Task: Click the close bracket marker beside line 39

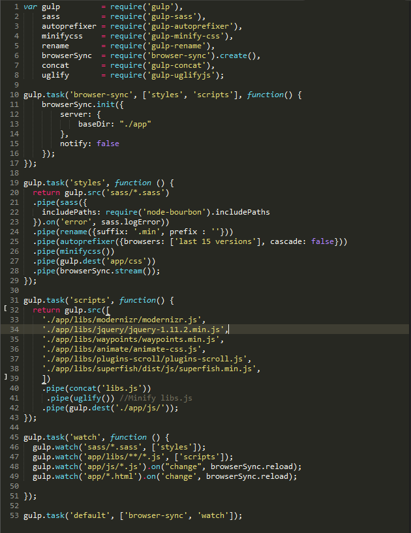Action: [5, 376]
